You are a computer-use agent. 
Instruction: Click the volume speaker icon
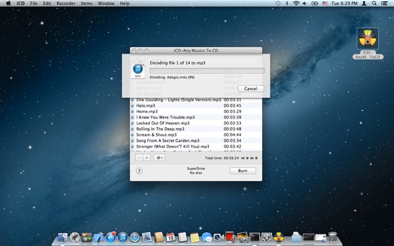tap(305, 3)
